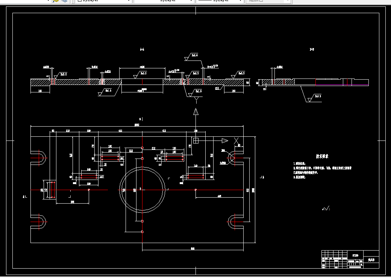Select the 212 dimension near top center hole
Screen dimensions: 391x278
153,148
